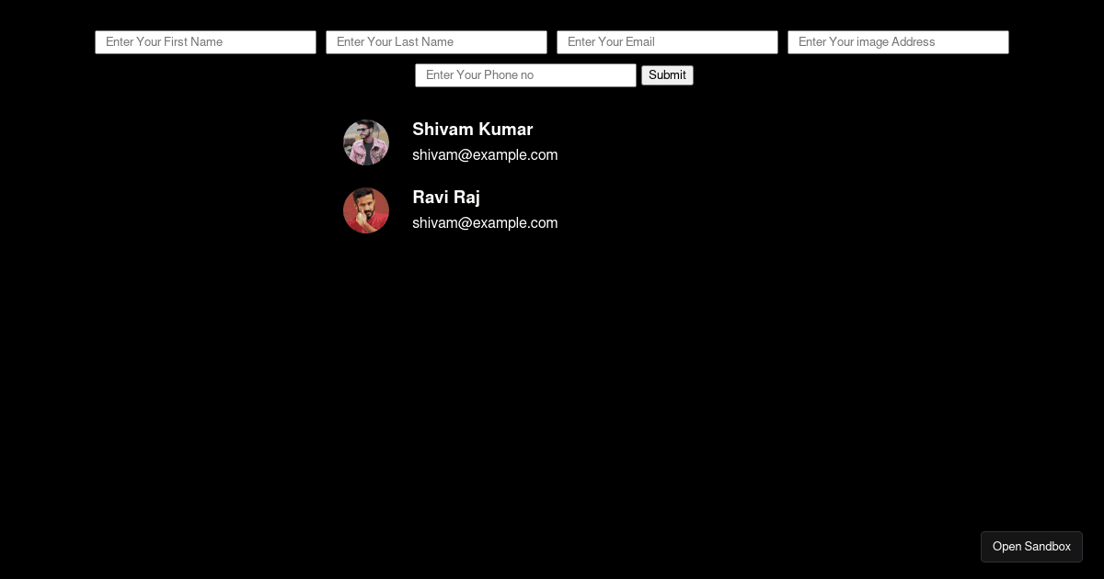Click the image Address input field
The height and width of the screenshot is (579, 1104).
(898, 42)
